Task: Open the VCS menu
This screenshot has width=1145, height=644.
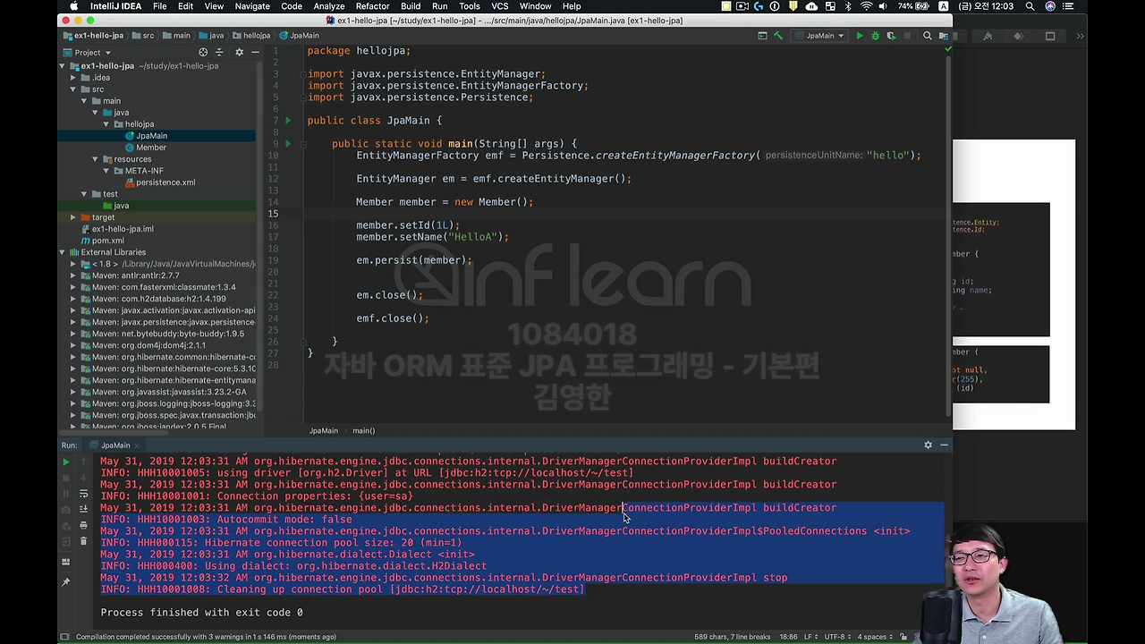Action: (x=500, y=6)
